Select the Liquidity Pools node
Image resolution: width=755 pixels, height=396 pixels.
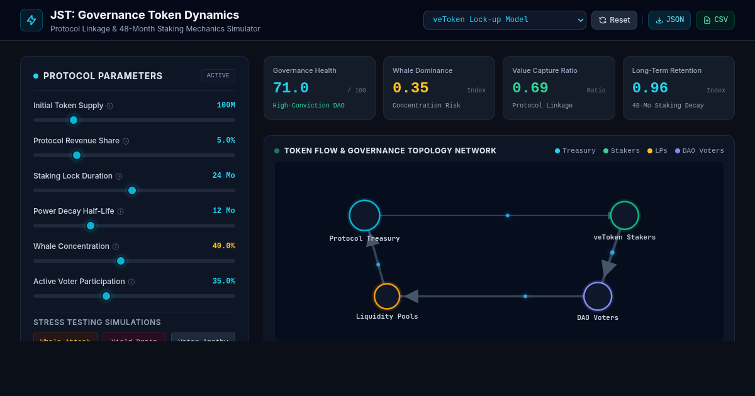pyautogui.click(x=387, y=296)
